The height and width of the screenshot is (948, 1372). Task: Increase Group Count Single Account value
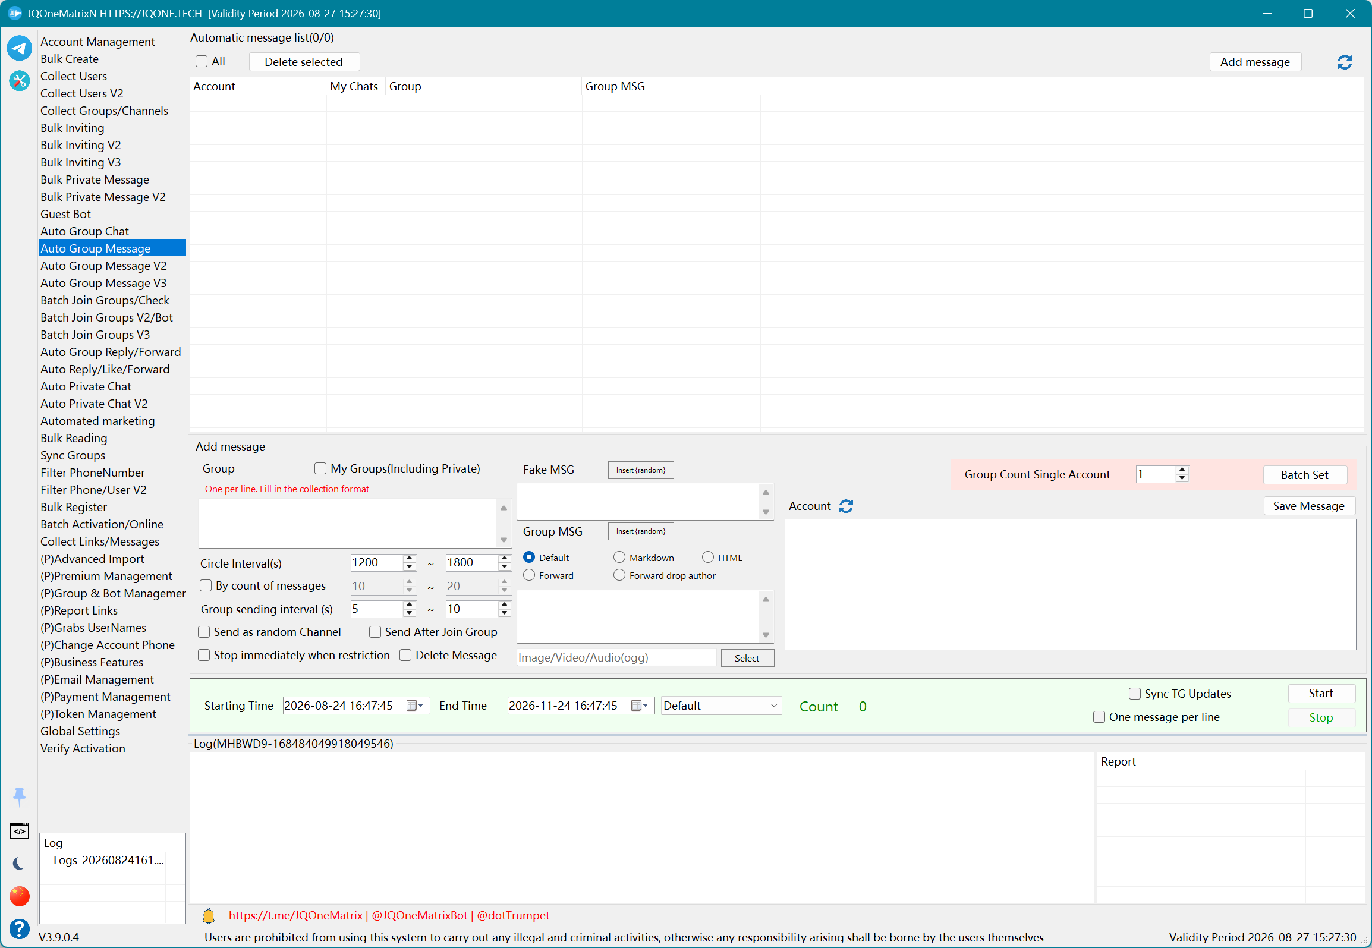pos(1182,470)
